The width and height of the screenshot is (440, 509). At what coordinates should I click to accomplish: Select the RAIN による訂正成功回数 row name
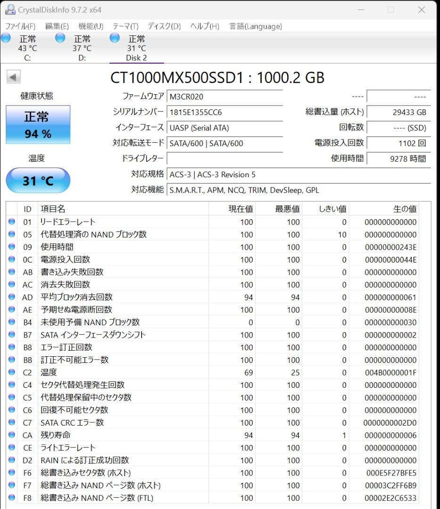(85, 460)
